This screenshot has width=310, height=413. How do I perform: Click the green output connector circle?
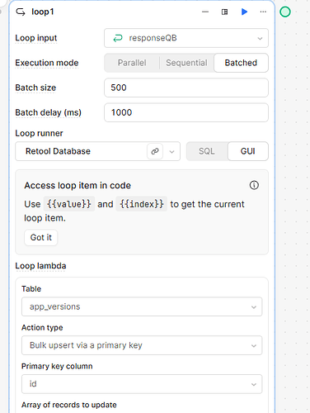[285, 12]
